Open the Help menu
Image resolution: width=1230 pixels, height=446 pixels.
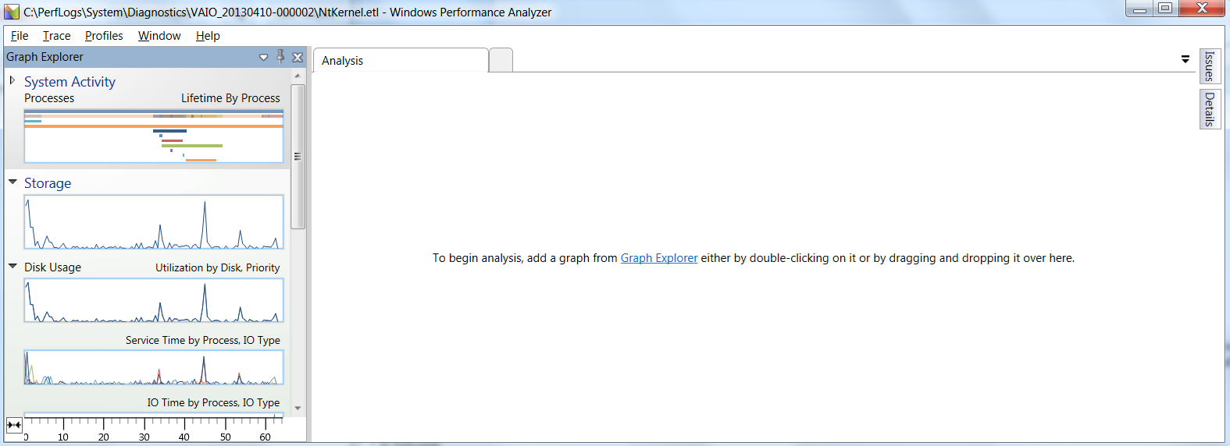click(x=208, y=36)
